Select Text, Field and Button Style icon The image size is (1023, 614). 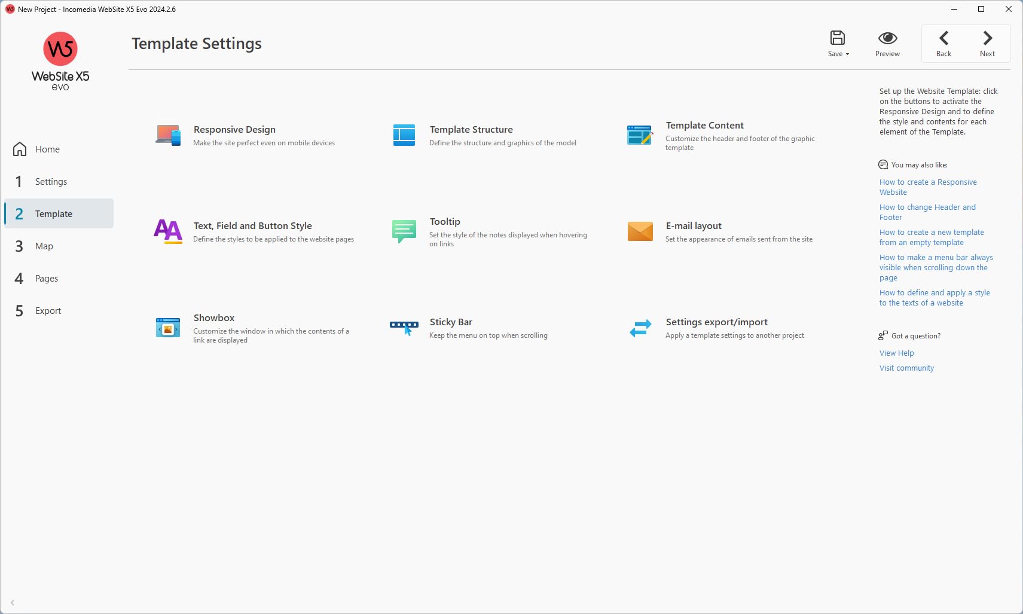coord(168,231)
